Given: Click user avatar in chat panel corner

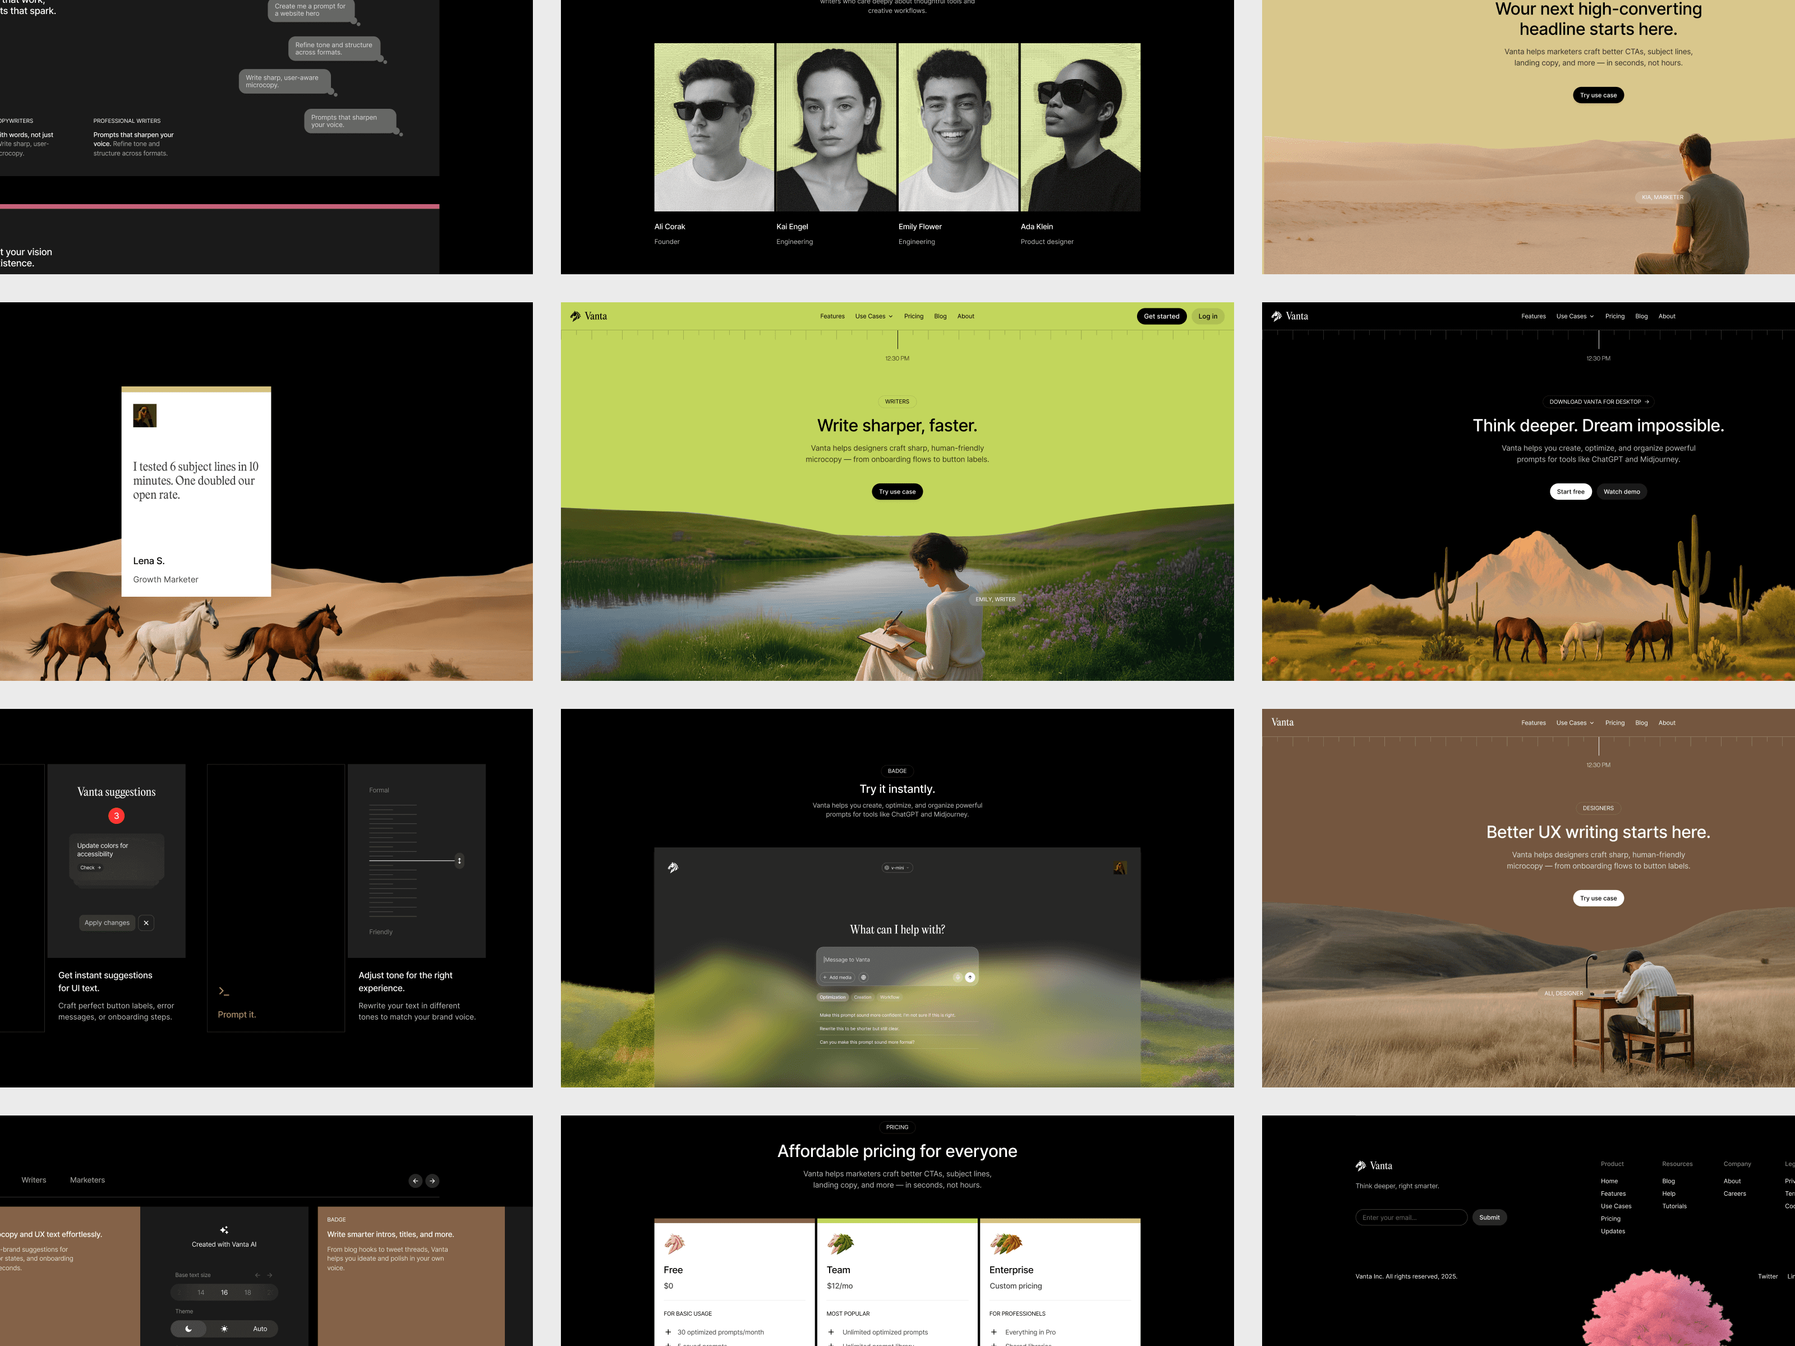Looking at the screenshot, I should 1120,868.
